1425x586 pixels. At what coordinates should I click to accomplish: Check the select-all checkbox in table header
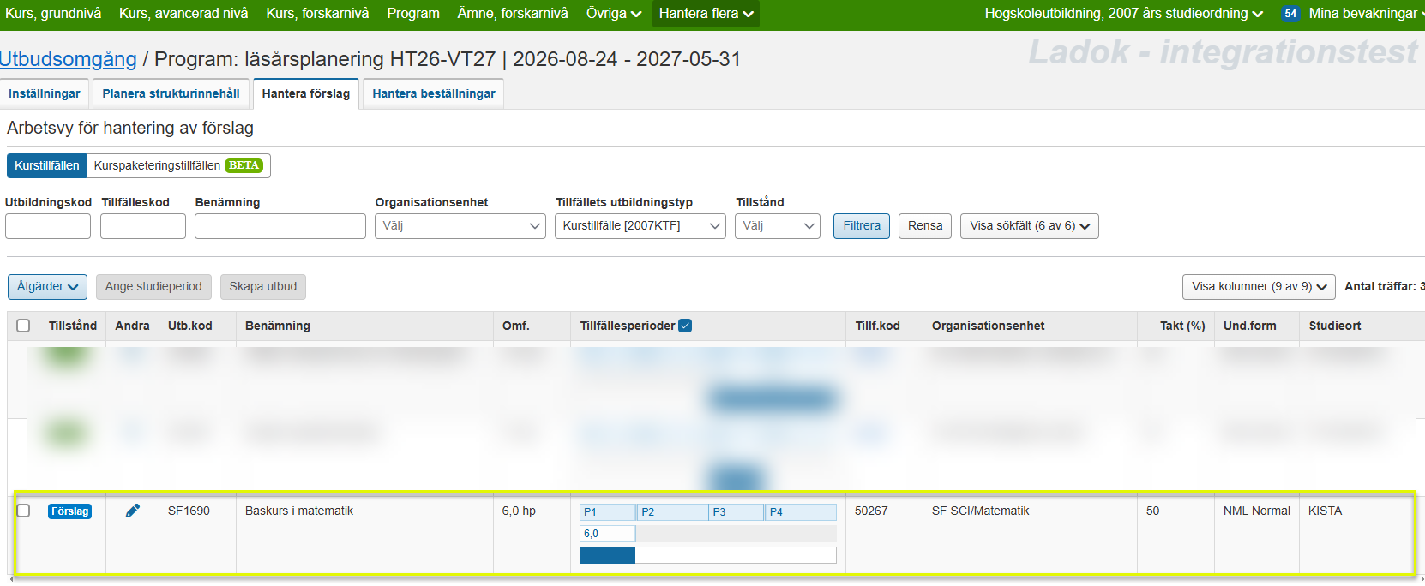23,326
